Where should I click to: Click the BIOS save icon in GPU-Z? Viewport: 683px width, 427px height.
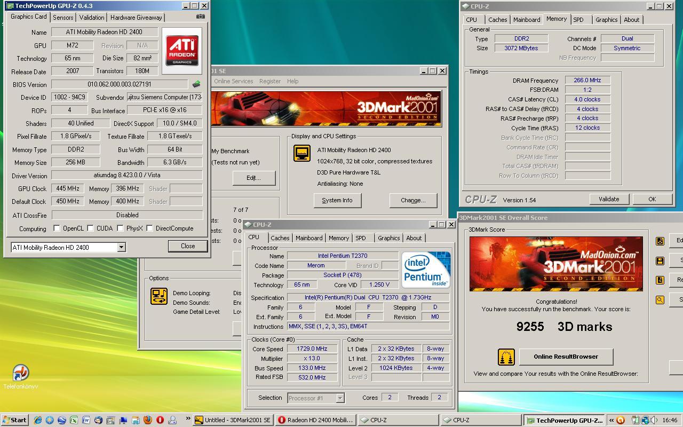click(x=196, y=84)
